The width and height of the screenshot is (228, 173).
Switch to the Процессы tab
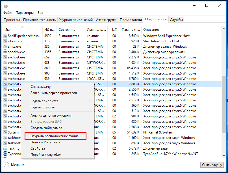(12, 20)
